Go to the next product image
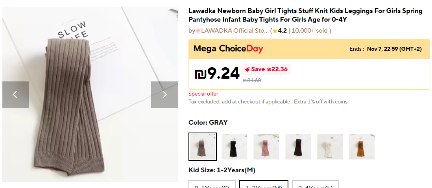Viewport: 432px width, 188px height. (x=164, y=94)
